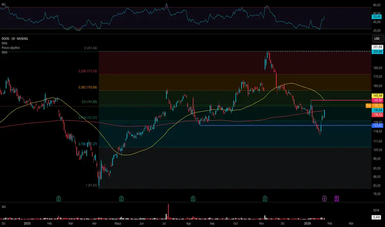Viewport: 385px width, 227px height.
Task: Click the pink 145,90 price label
Action: click(378, 100)
